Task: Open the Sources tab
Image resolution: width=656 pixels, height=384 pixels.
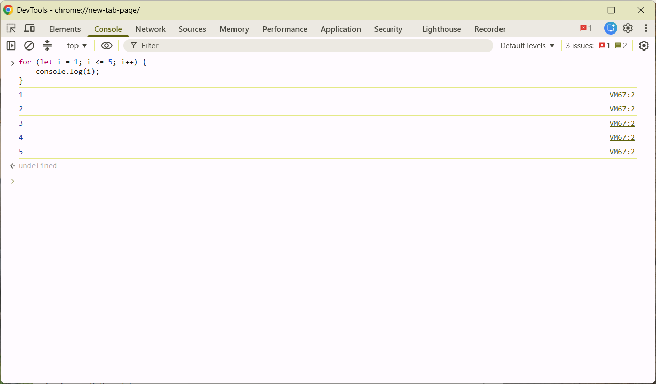Action: coord(192,29)
